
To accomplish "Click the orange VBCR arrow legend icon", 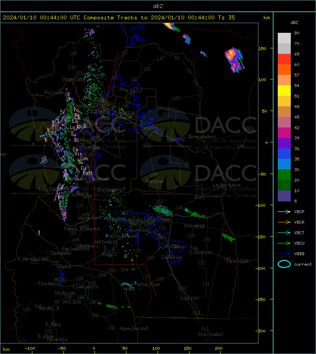I will coord(284,222).
